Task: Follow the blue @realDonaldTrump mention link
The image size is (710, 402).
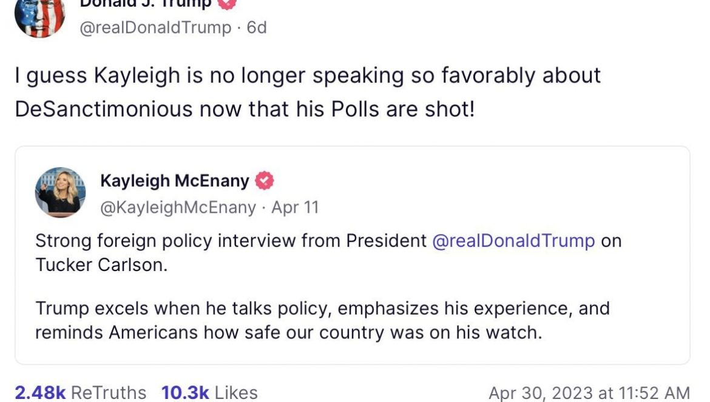Action: coord(513,241)
